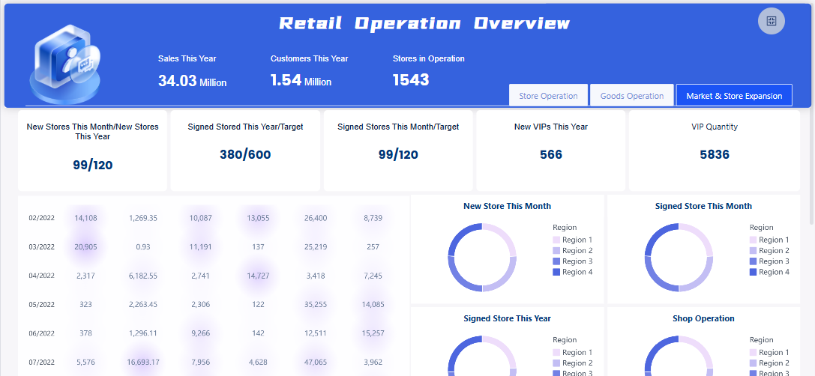Click the VIP Quantity value 5836

pyautogui.click(x=715, y=154)
